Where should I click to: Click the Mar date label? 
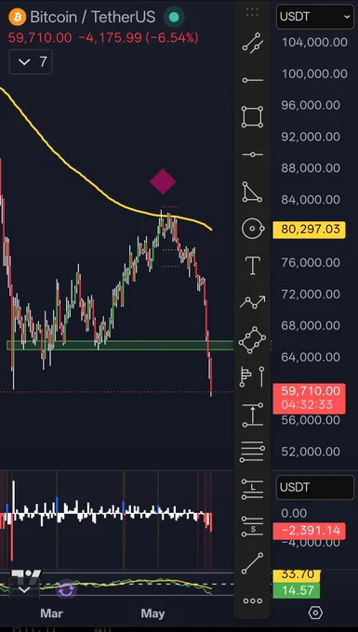pos(51,613)
